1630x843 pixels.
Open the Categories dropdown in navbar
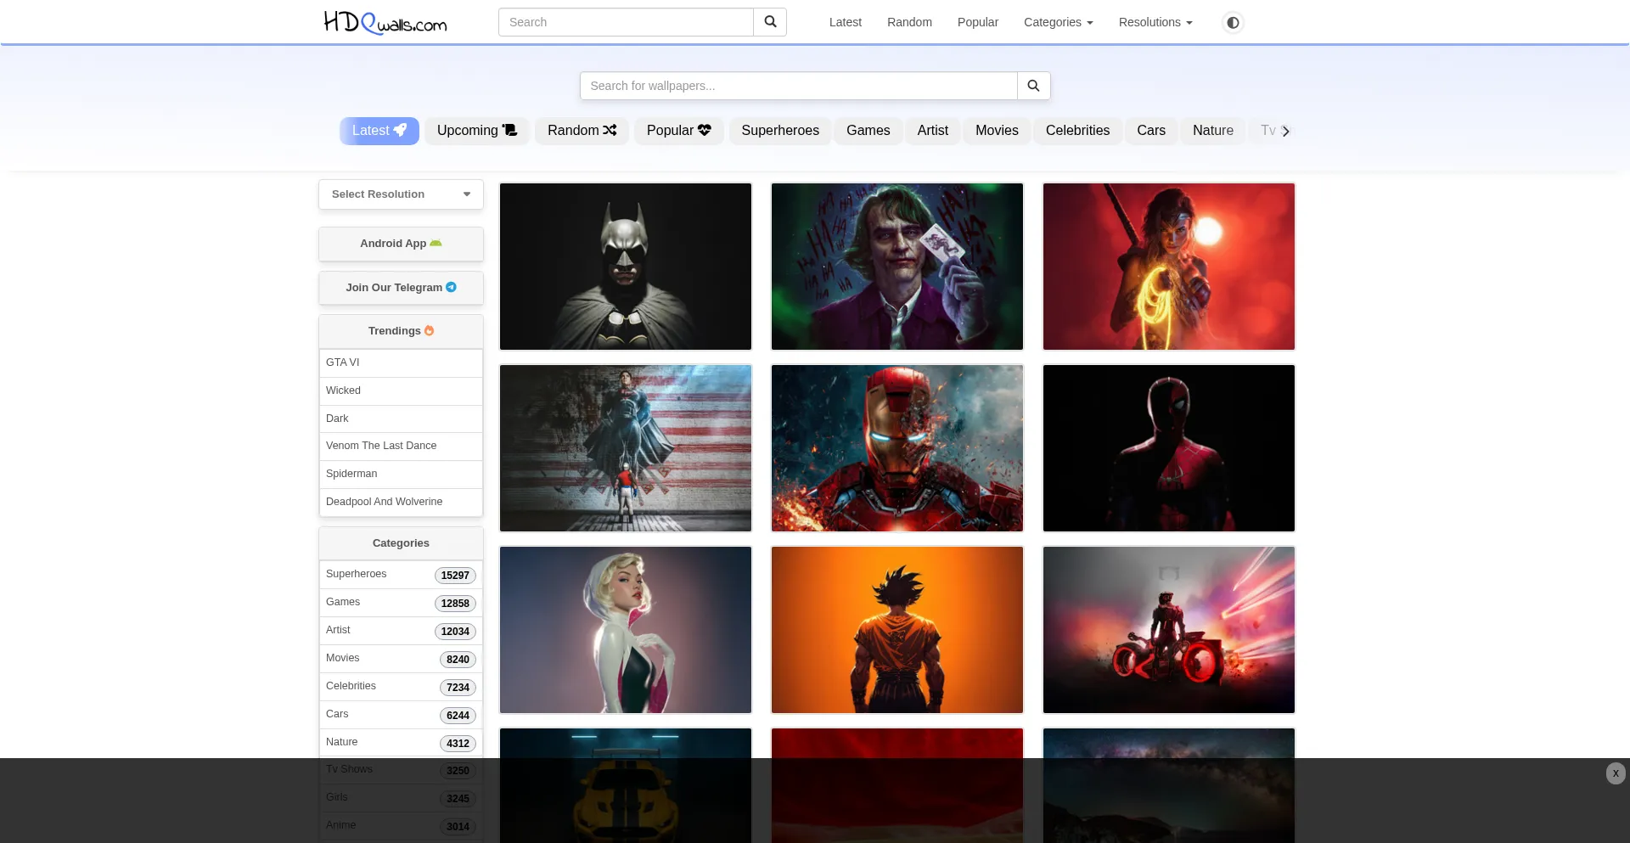click(x=1058, y=22)
